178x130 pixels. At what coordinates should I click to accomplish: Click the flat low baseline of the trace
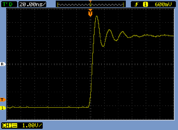click(x=44, y=107)
